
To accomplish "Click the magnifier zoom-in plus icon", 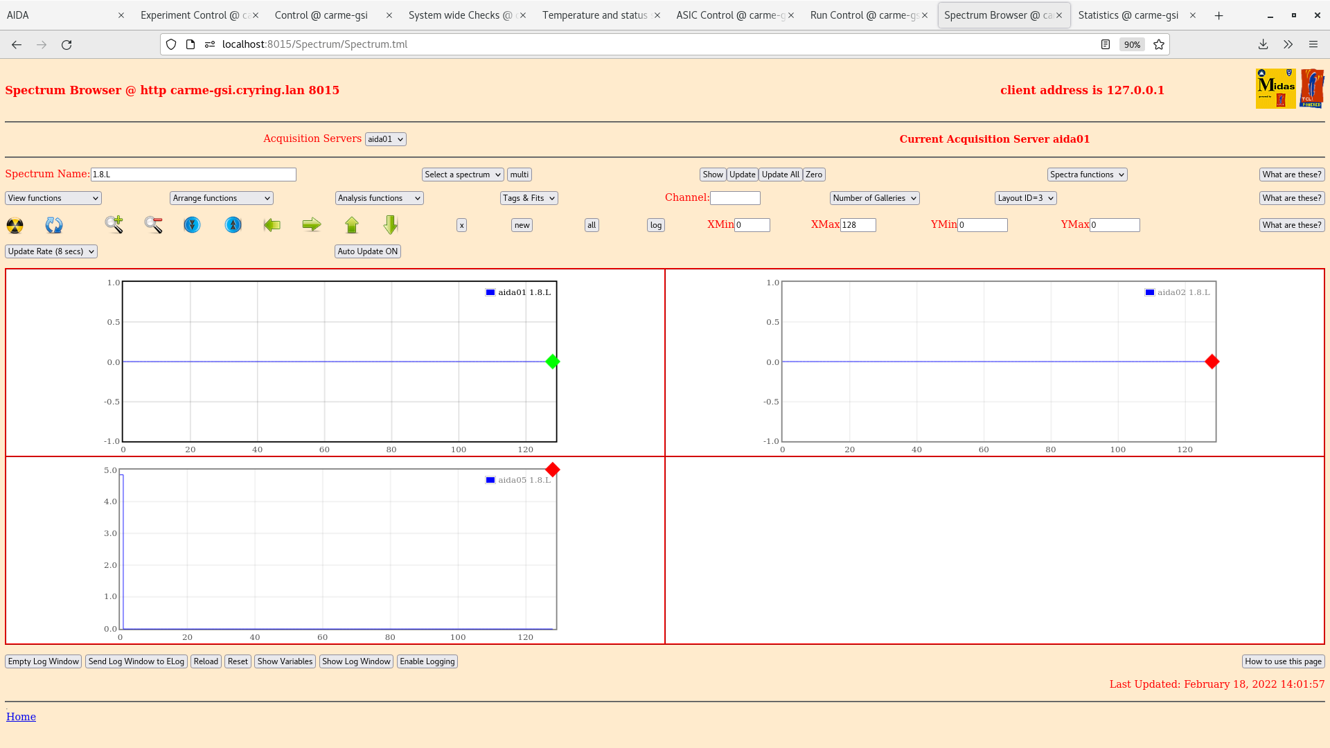I will (x=114, y=224).
